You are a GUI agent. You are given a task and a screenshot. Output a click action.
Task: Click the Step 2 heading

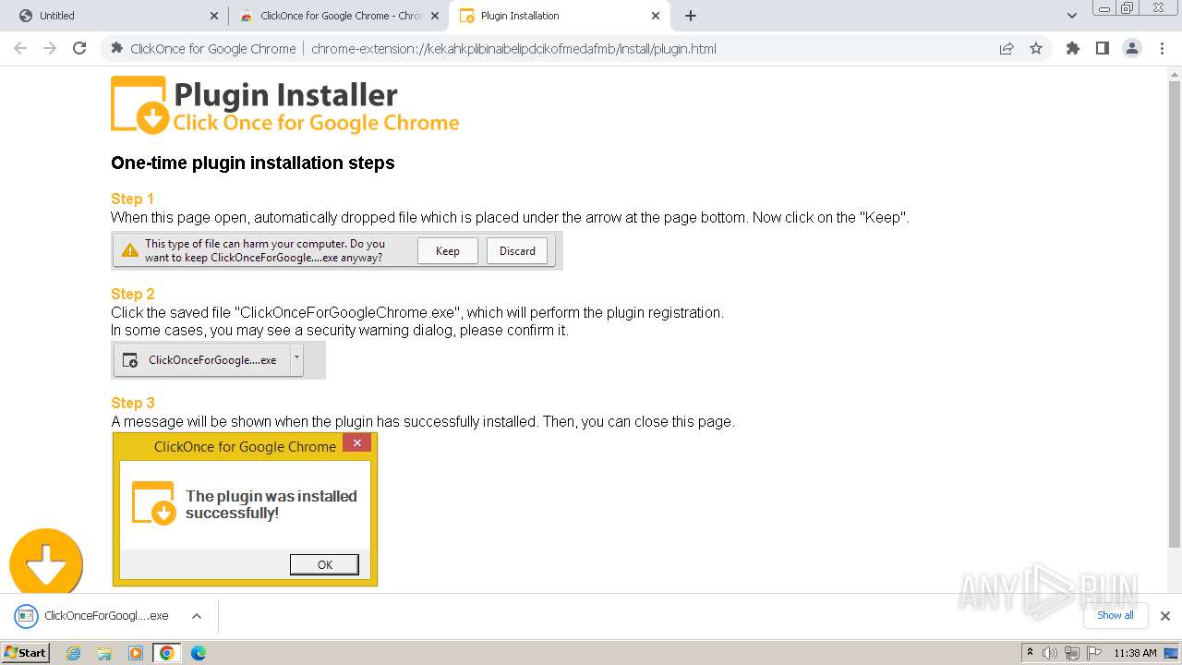133,294
